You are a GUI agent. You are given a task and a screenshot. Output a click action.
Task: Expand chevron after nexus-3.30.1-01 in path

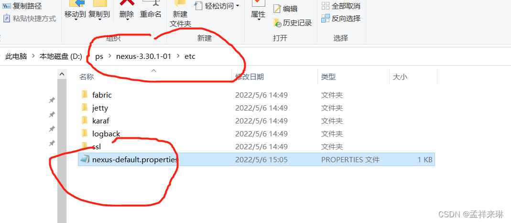(x=178, y=56)
